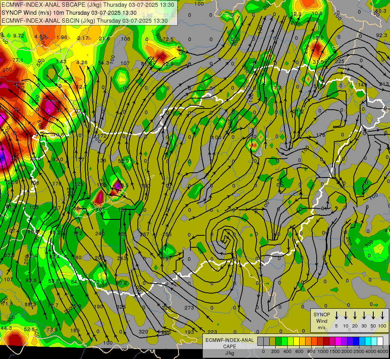Click the wind arrow above 20 m/s
The height and width of the screenshot is (359, 390).
coord(355,316)
